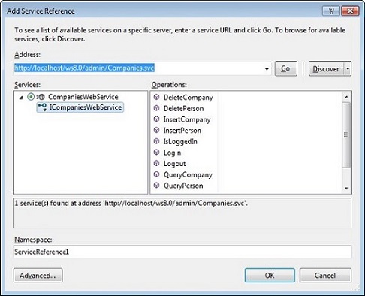Select the CompaniesWebService tree item
The image size is (365, 296).
(x=83, y=97)
